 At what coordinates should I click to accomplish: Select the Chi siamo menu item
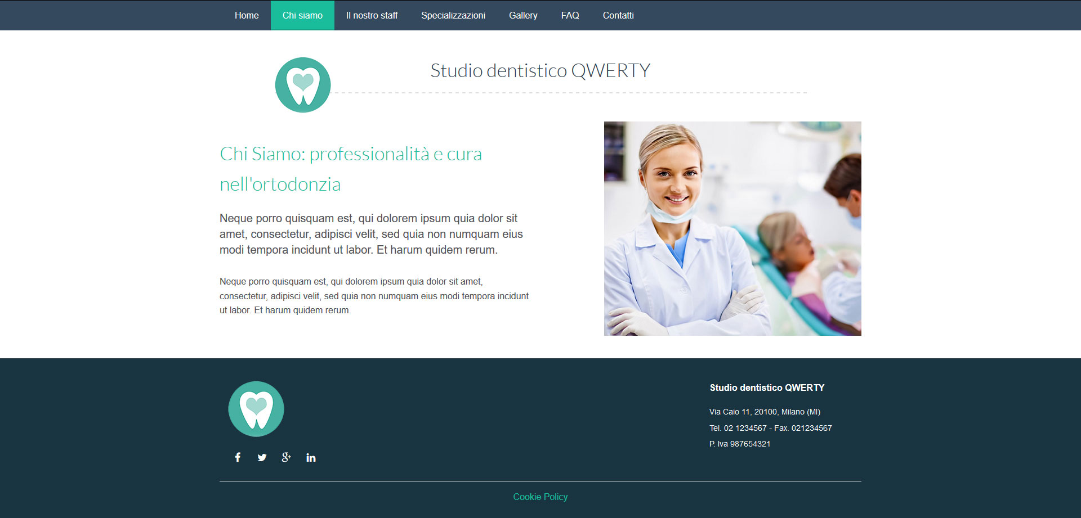(x=302, y=15)
